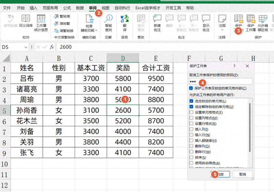The height and width of the screenshot is (192, 274).
Task: Open the 文件 menu
Action: click(x=7, y=8)
